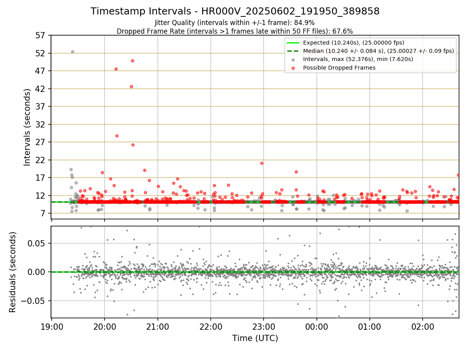The width and height of the screenshot is (470, 352).
Task: Click the 01:00 x-axis tick label
Action: click(x=370, y=326)
